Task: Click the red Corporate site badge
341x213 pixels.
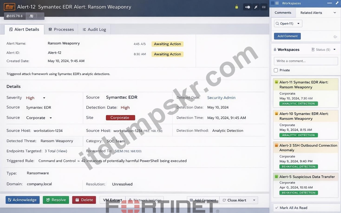Action: [121, 118]
